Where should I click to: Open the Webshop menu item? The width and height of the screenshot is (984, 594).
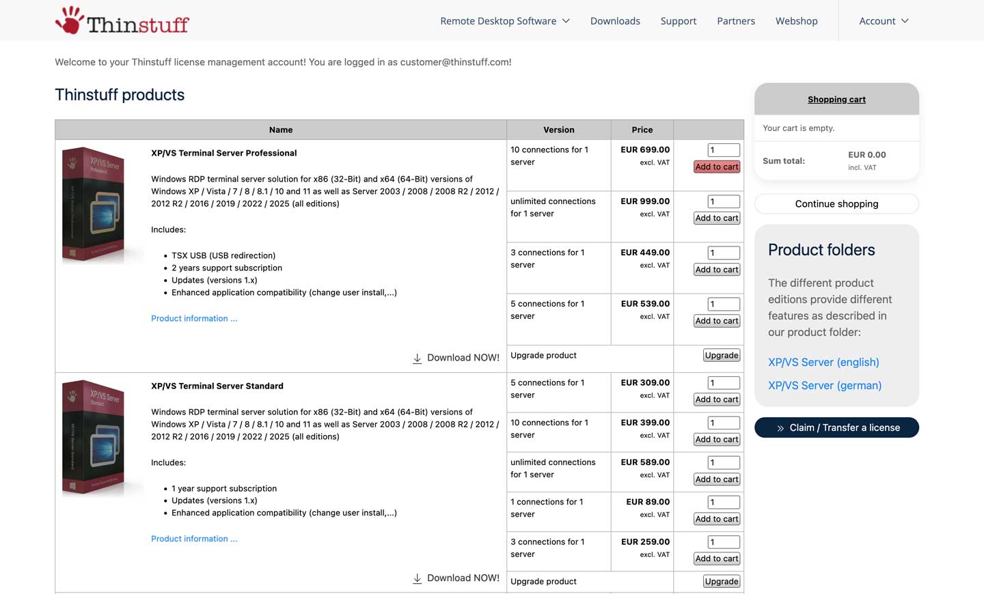tap(796, 21)
